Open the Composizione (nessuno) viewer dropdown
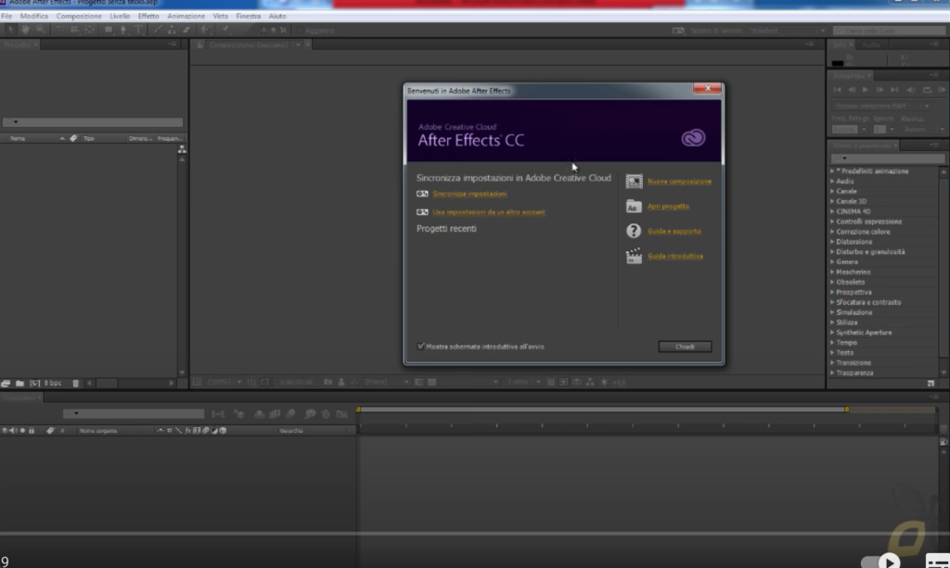 tap(298, 44)
